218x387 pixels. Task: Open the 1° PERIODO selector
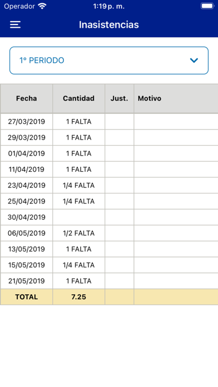click(109, 61)
